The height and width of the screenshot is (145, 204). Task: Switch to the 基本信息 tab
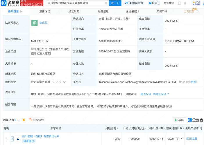[x=15, y=11]
